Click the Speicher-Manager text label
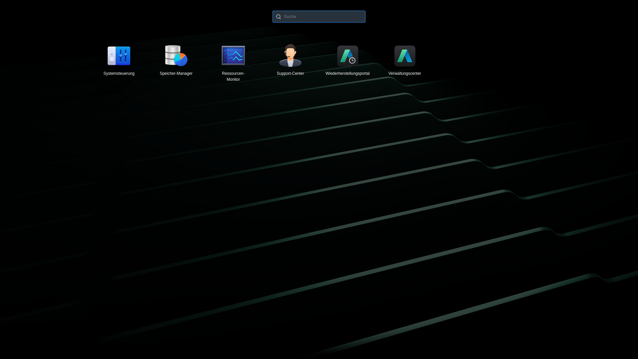 coord(176,73)
